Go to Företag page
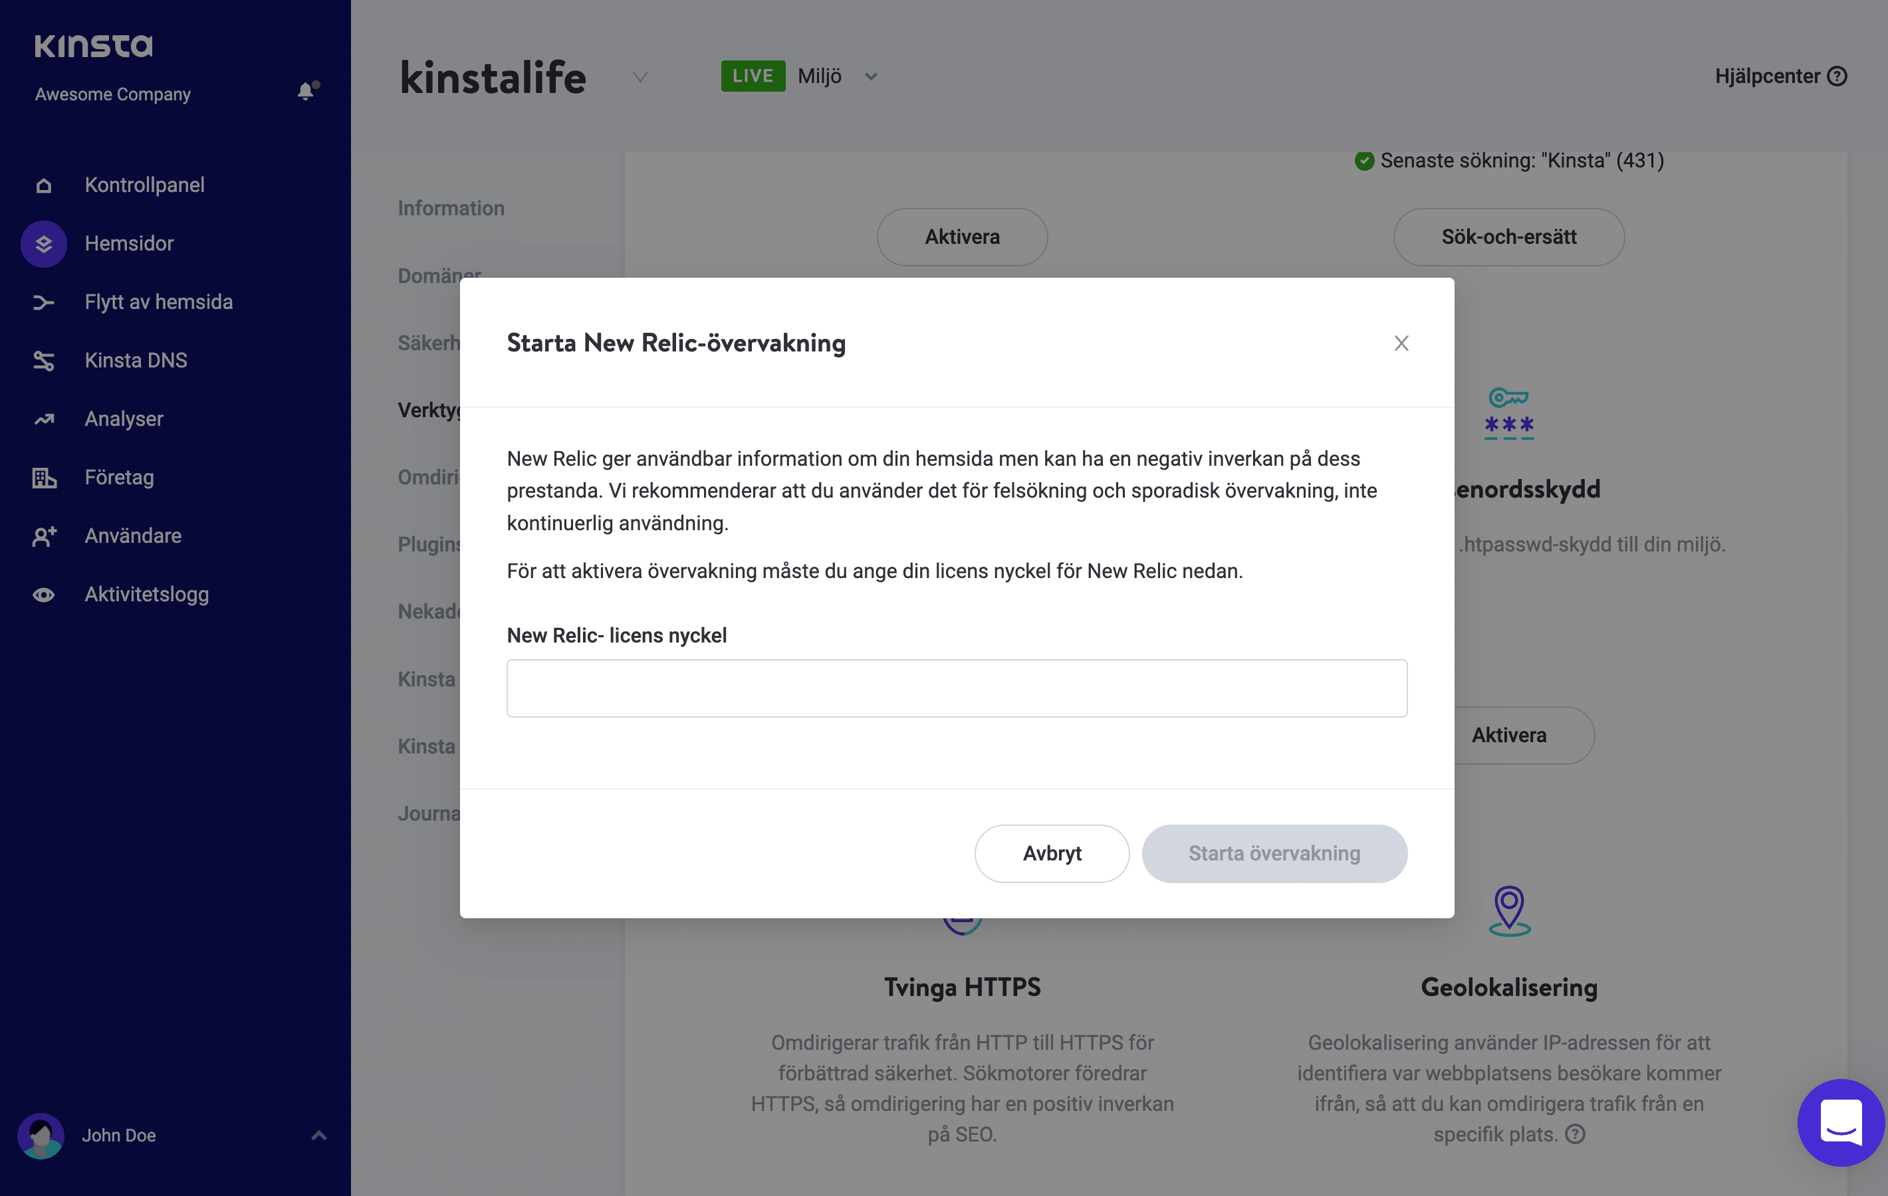The image size is (1888, 1196). pos(119,477)
